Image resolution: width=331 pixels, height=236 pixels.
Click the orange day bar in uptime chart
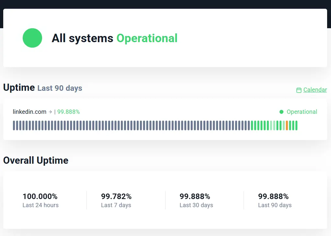click(287, 125)
